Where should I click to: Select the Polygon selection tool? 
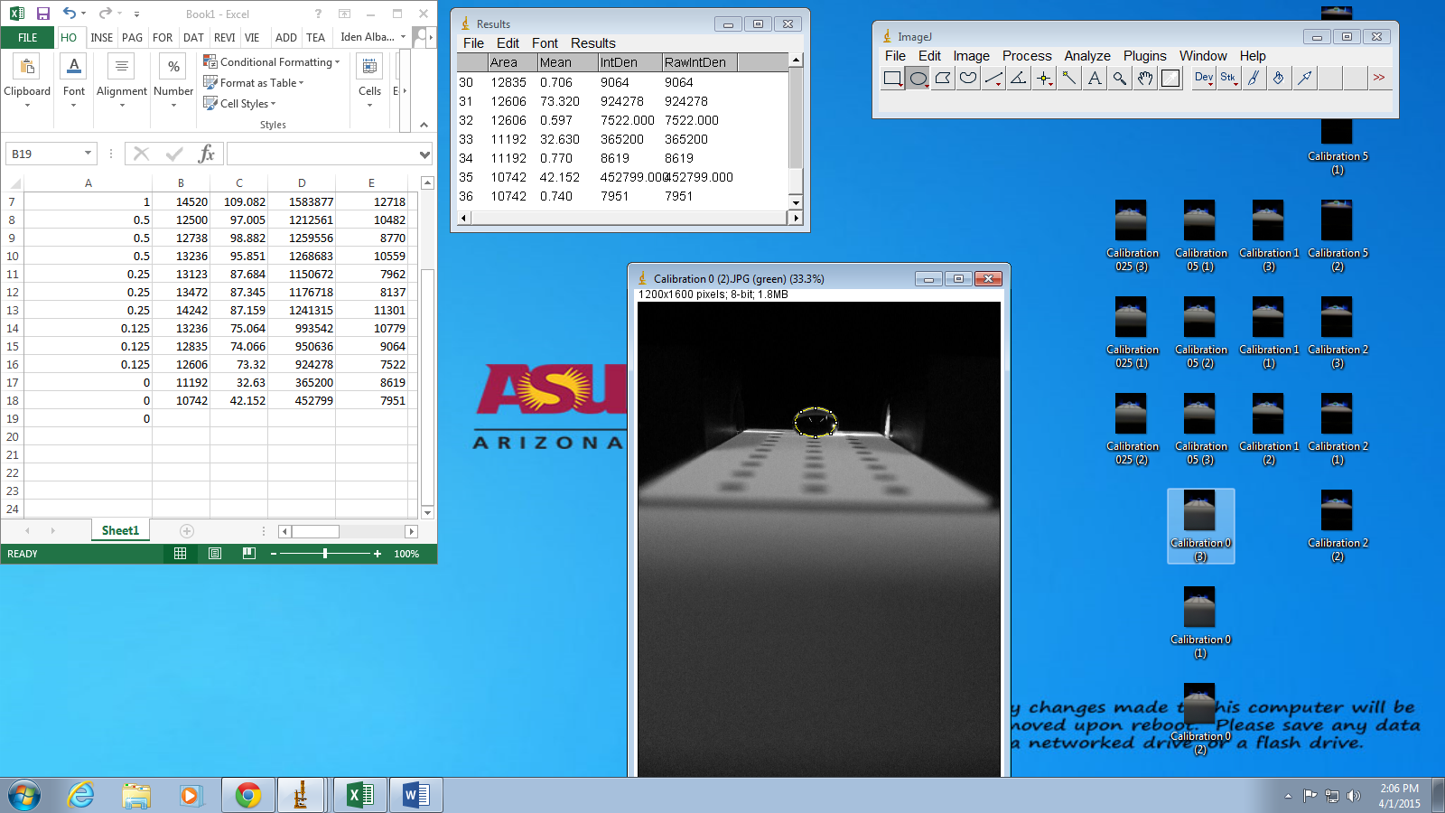coord(943,79)
